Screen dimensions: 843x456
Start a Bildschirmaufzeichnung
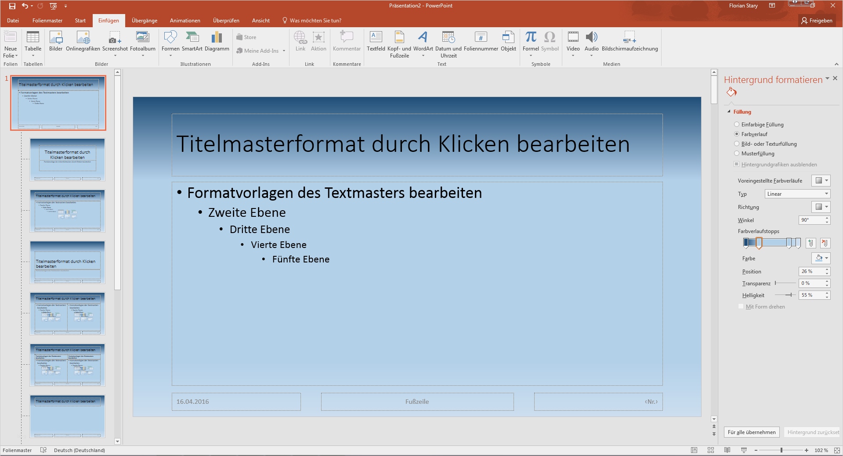pyautogui.click(x=630, y=43)
